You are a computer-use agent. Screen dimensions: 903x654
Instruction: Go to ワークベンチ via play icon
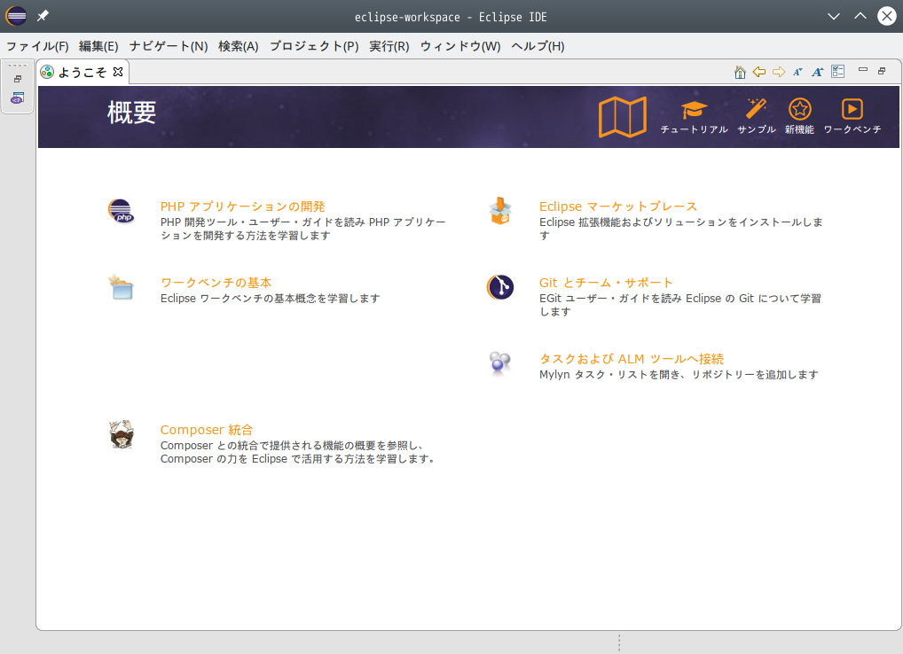click(852, 117)
